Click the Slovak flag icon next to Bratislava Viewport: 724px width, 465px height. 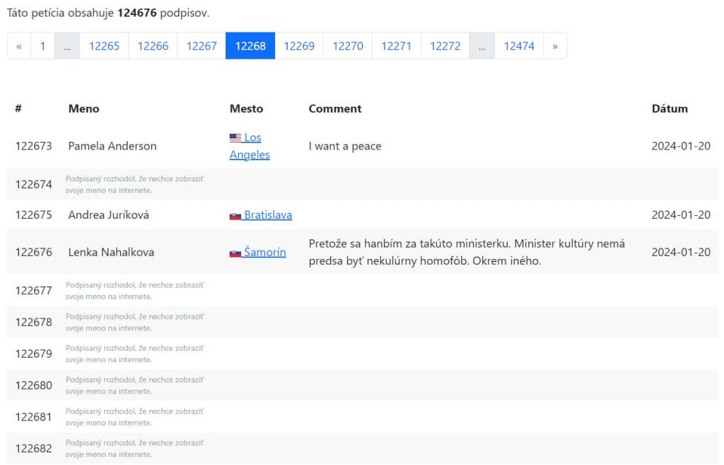point(235,216)
